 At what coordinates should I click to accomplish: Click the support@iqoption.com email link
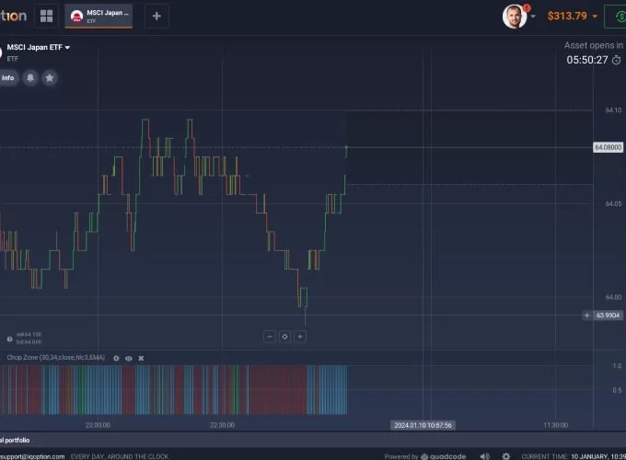(32, 456)
